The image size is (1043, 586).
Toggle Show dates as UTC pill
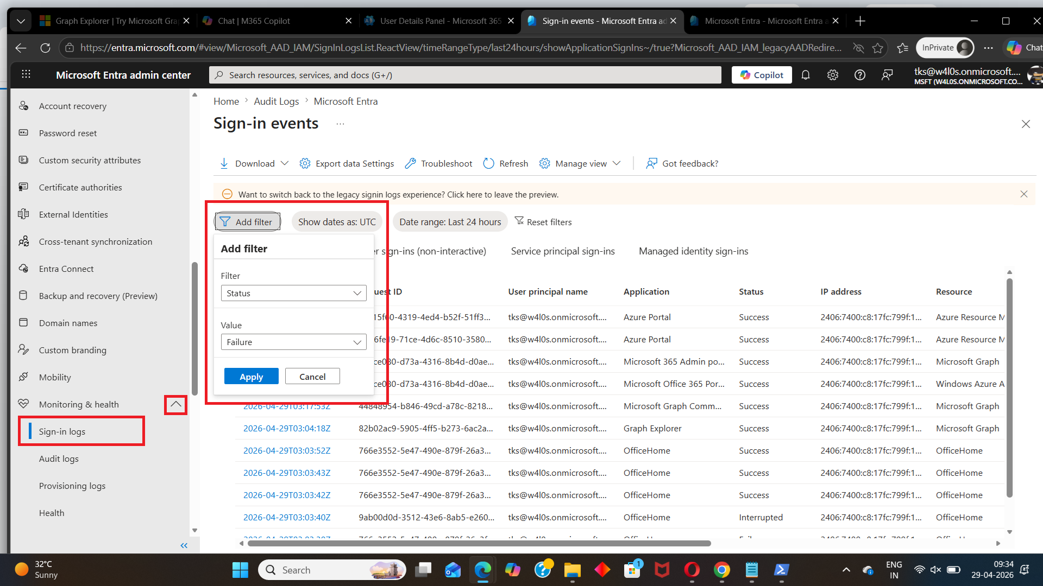coord(337,222)
